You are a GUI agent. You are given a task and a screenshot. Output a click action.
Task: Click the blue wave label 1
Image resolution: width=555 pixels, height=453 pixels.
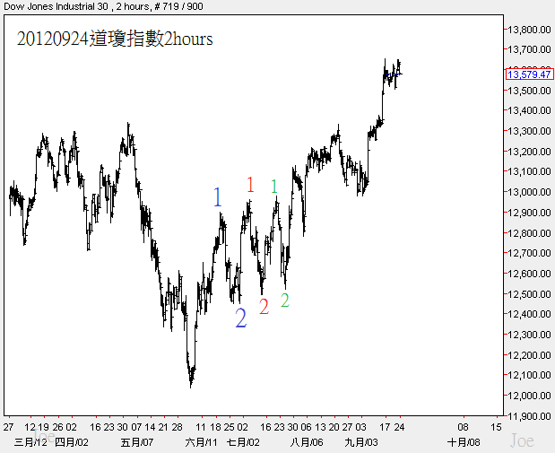(217, 197)
